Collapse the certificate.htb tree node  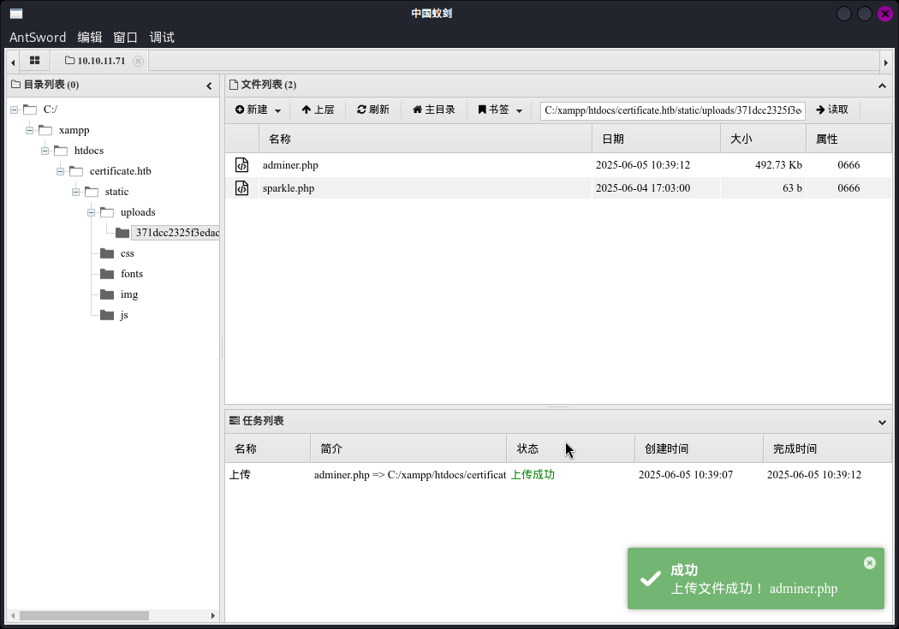click(x=60, y=171)
